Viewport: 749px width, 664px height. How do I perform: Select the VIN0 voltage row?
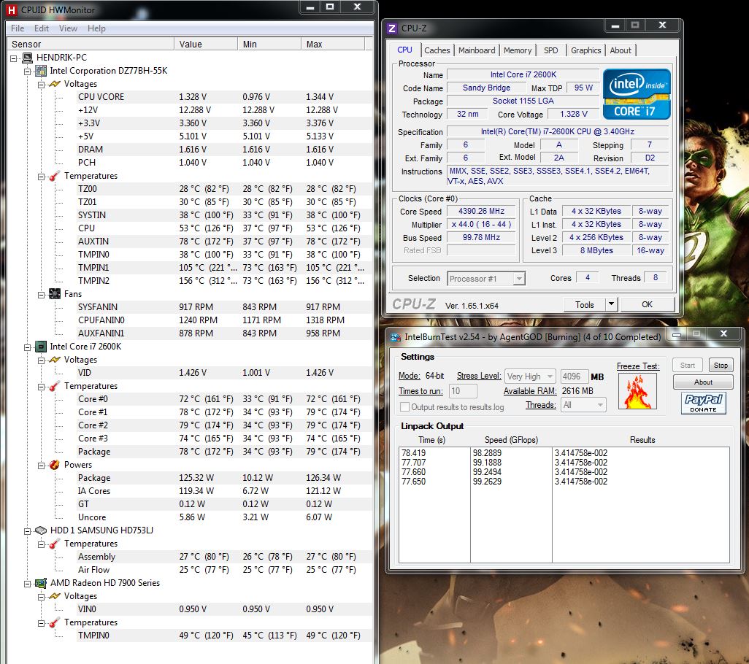tap(225, 609)
